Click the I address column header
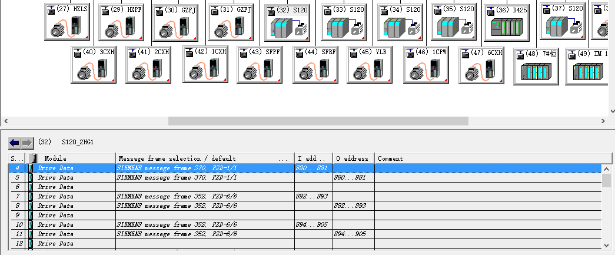The width and height of the screenshot is (615, 255). 313,158
